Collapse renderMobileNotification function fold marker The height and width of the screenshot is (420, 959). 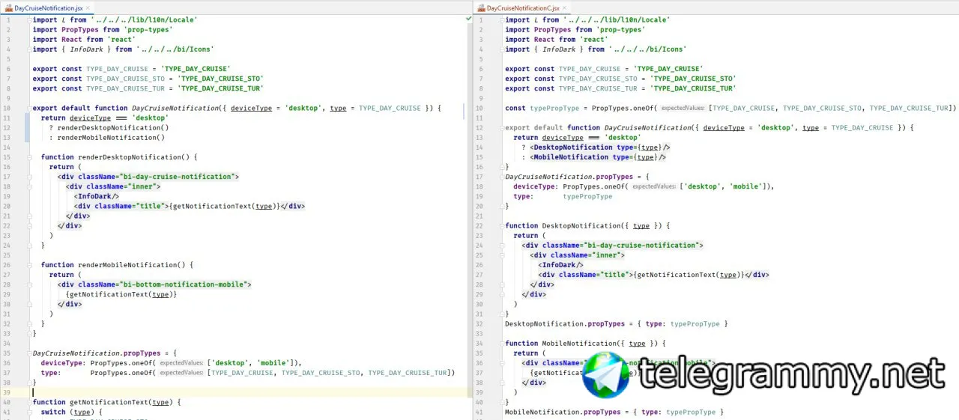[28, 265]
